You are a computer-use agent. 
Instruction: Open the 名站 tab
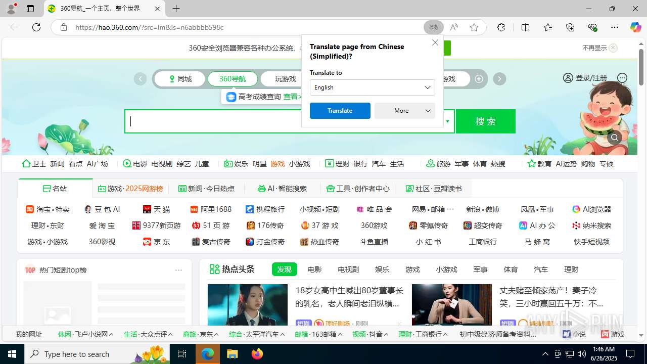pos(55,189)
